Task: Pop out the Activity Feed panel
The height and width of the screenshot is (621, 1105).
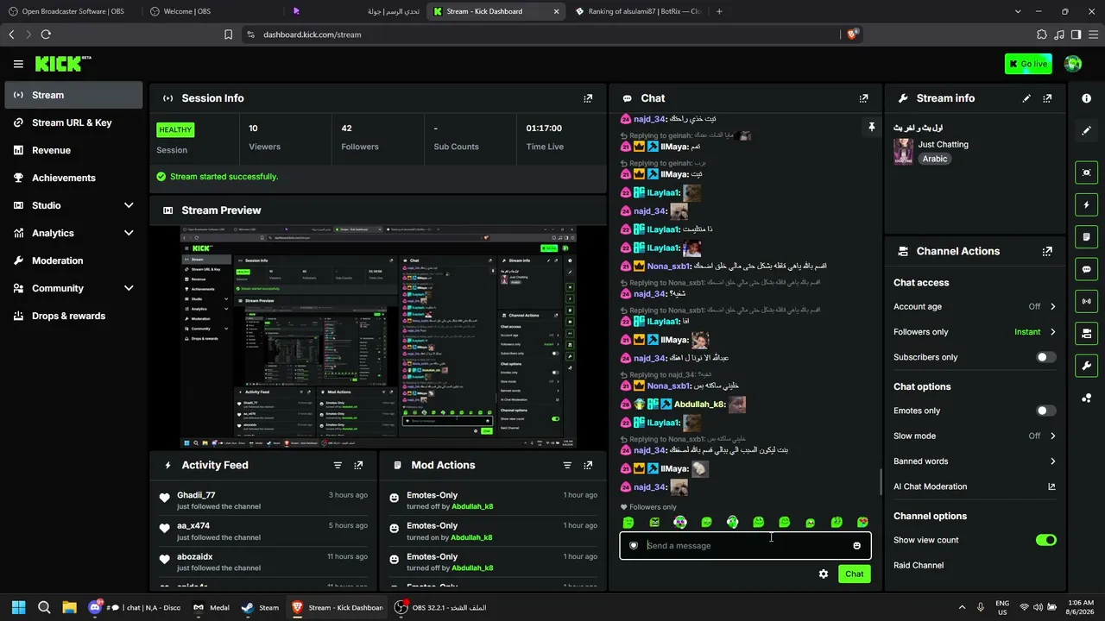Action: coord(358,465)
